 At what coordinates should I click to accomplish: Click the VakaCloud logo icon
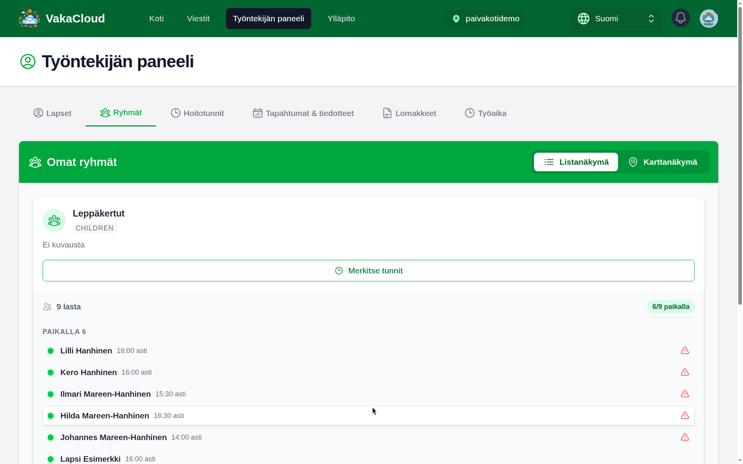pyautogui.click(x=29, y=19)
